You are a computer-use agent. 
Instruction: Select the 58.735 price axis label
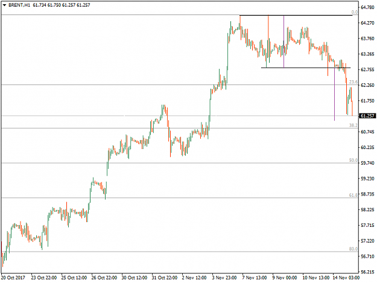coord(367,194)
